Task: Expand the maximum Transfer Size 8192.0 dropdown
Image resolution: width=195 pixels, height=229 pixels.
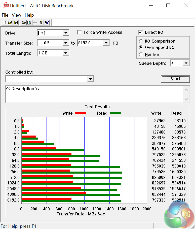Action: pos(106,43)
